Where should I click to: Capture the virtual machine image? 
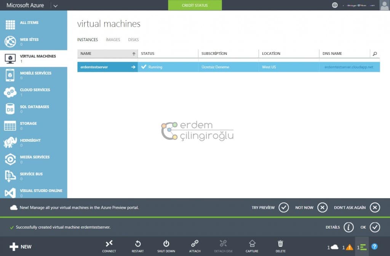[x=252, y=246]
